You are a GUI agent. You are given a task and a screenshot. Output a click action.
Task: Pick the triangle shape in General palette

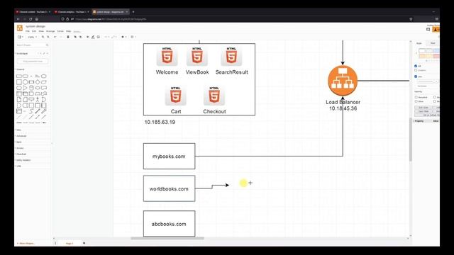26,88
